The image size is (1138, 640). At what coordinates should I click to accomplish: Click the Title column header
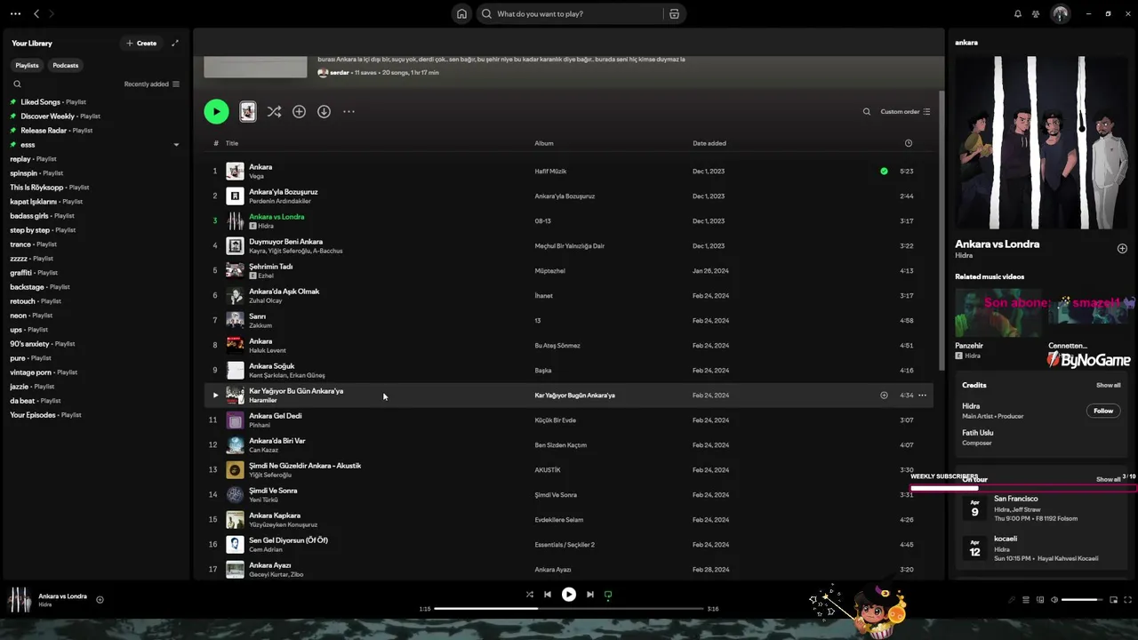232,143
